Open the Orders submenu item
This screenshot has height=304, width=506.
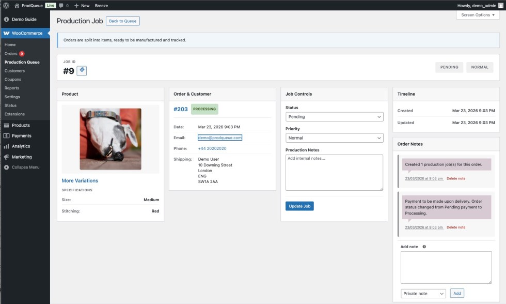click(x=11, y=53)
